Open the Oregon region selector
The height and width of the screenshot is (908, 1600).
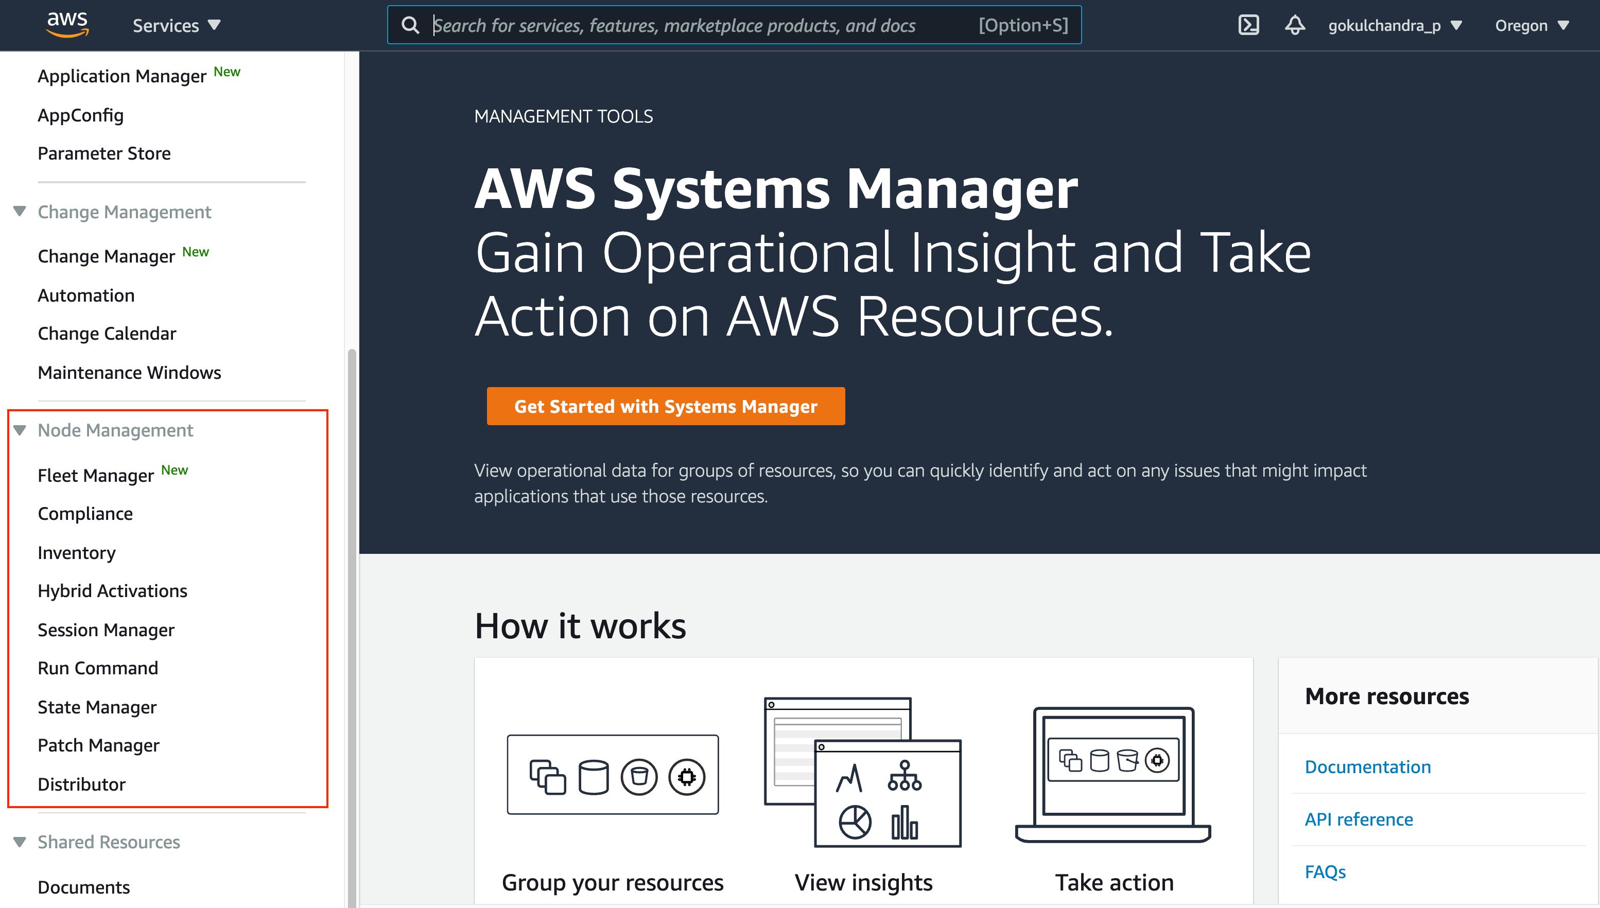(x=1531, y=25)
